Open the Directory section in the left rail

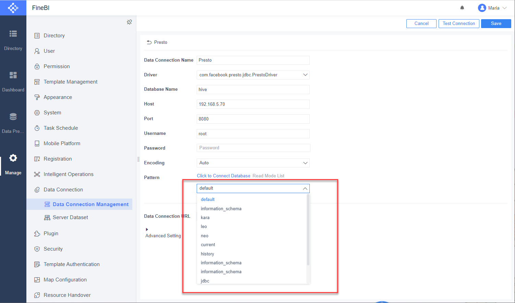tap(13, 40)
